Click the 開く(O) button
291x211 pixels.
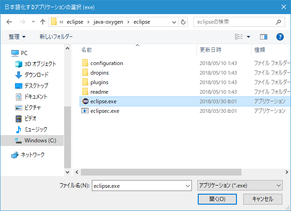coord(217,199)
